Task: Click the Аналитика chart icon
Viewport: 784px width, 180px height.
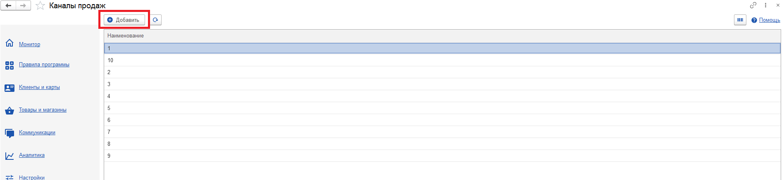Action: point(10,156)
